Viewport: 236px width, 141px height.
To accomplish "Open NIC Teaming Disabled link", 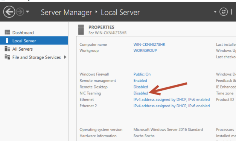I will tap(141, 93).
